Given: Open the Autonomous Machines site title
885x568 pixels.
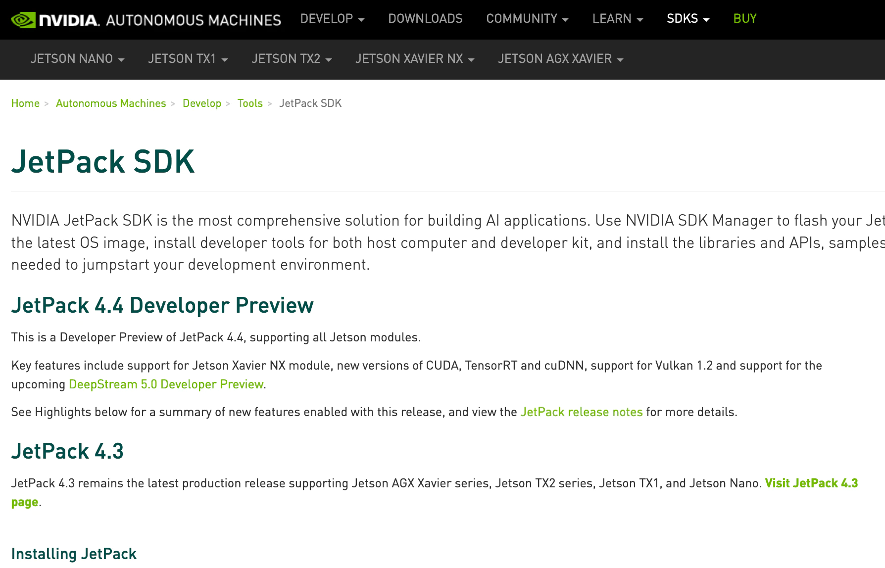Looking at the screenshot, I should click(194, 20).
